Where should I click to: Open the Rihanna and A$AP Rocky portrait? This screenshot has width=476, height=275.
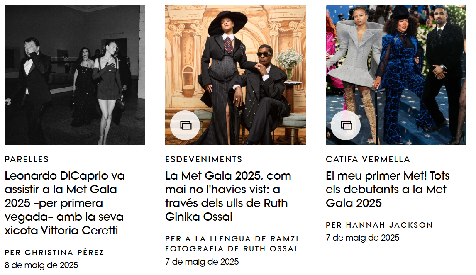(236, 75)
